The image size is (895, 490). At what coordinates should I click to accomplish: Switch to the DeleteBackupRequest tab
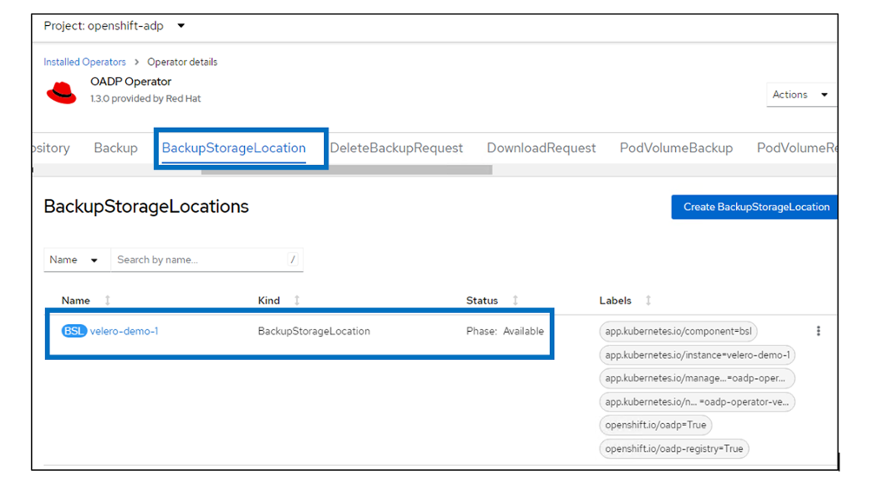point(396,148)
